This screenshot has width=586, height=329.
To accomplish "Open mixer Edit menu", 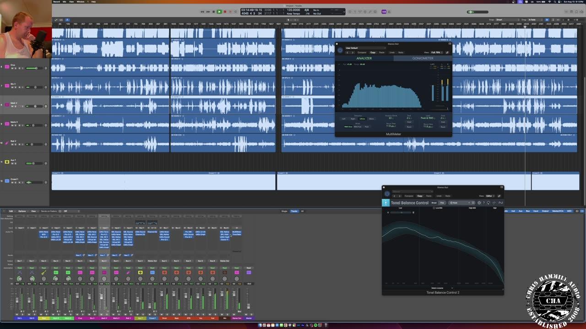I will click(11, 211).
